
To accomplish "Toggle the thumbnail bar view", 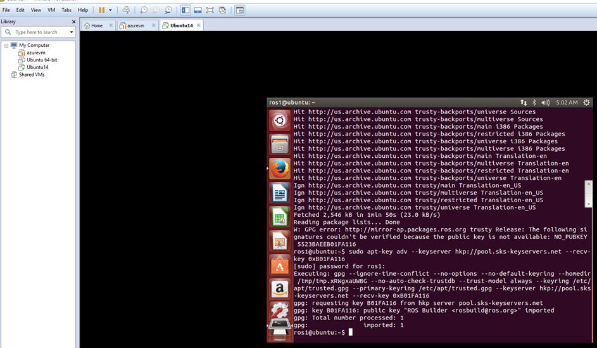I will click(198, 10).
